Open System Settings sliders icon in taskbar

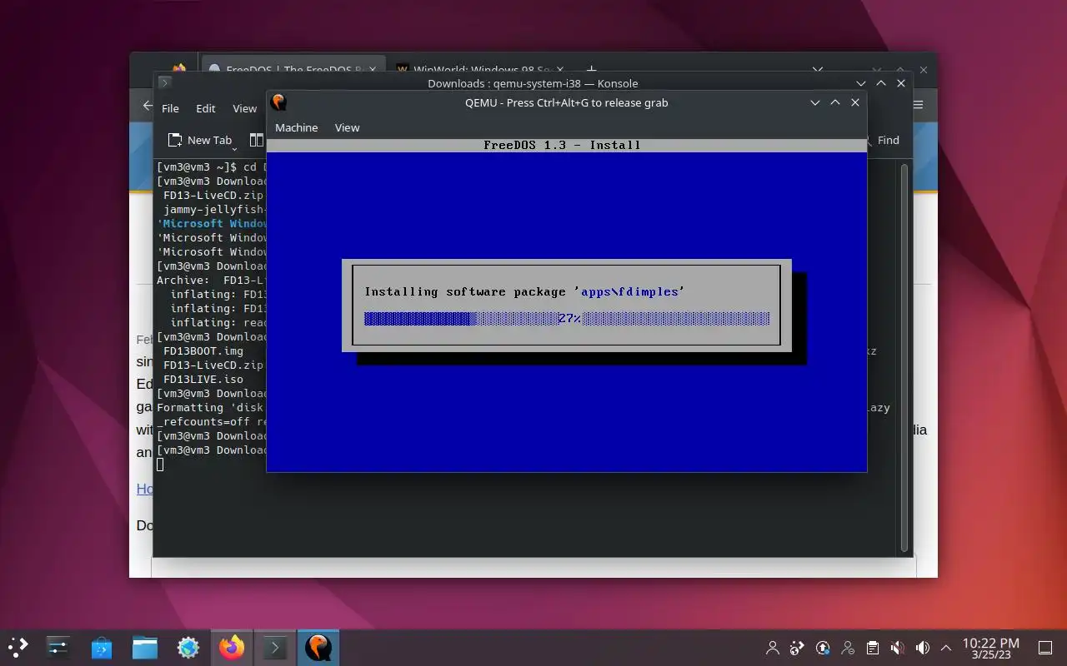58,647
